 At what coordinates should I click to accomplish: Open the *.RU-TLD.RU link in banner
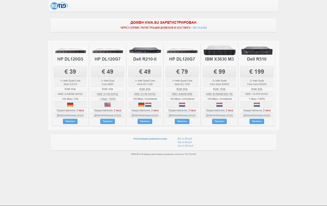point(199,28)
